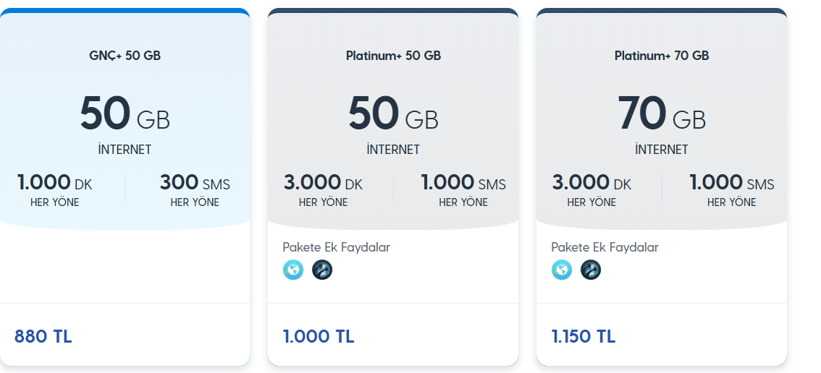The width and height of the screenshot is (821, 373).
Task: Click 50 GB internet amount on Platinum+ card
Action: click(393, 113)
